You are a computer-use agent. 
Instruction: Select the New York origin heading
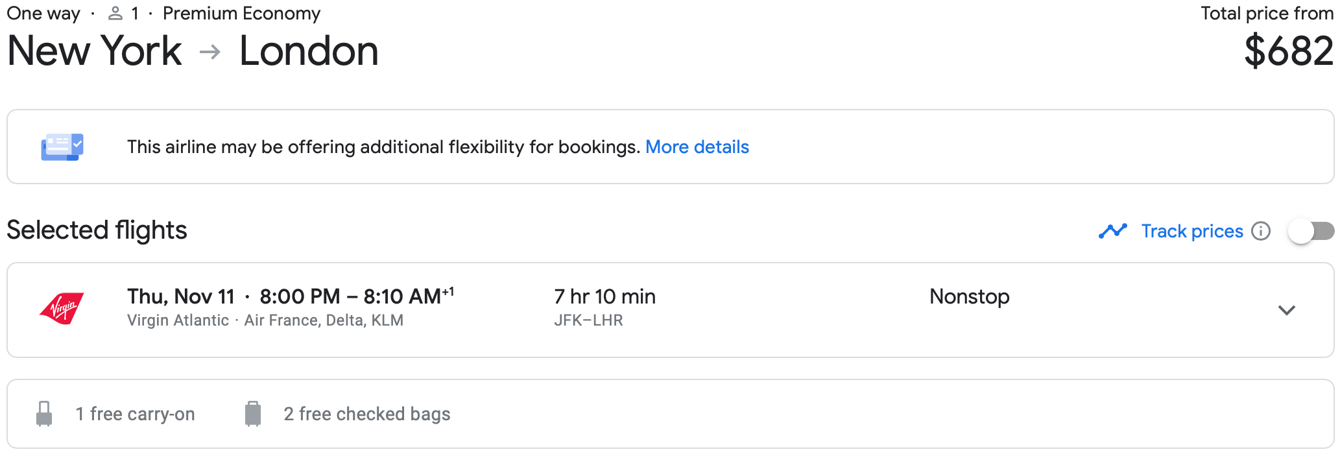(95, 51)
